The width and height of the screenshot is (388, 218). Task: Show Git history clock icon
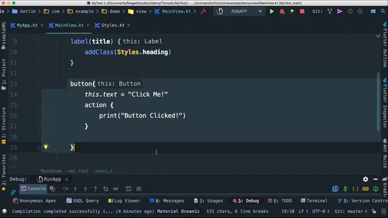[x=350, y=12]
